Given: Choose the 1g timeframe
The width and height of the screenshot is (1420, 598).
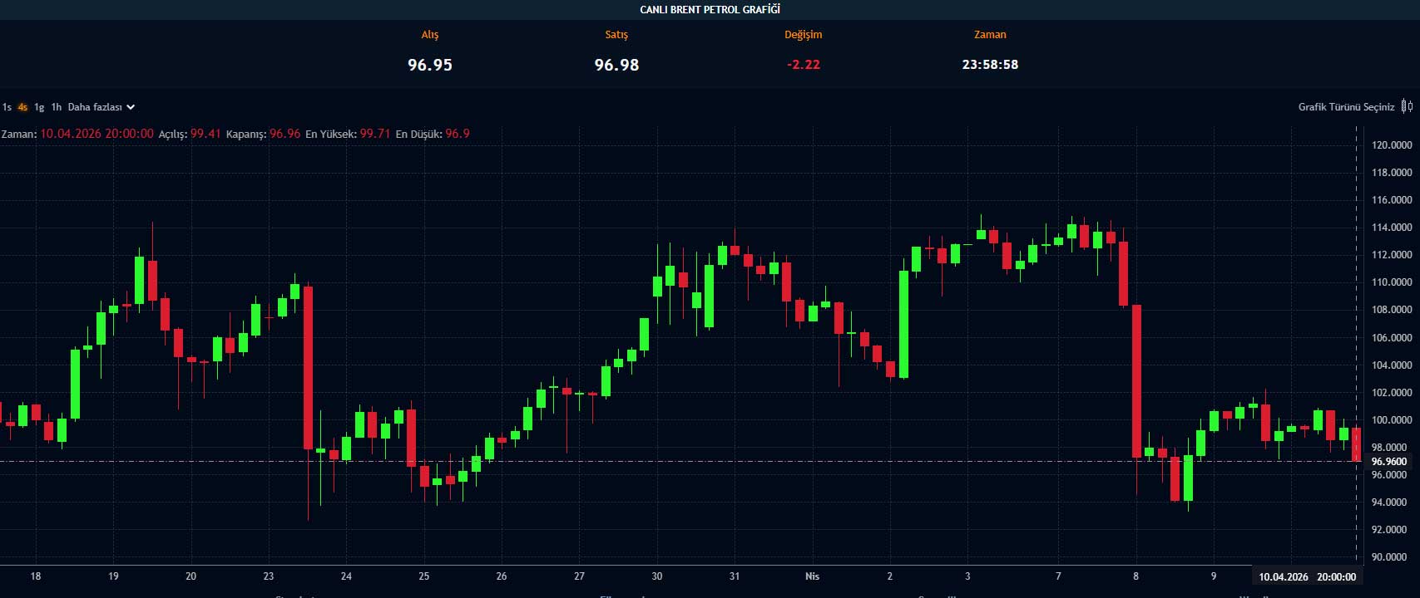Looking at the screenshot, I should [x=39, y=107].
